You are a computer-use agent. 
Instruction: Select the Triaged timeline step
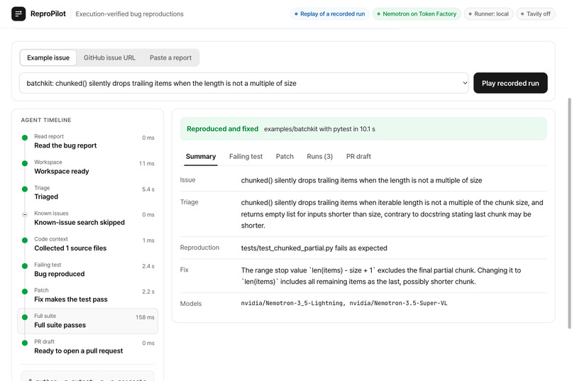click(87, 192)
